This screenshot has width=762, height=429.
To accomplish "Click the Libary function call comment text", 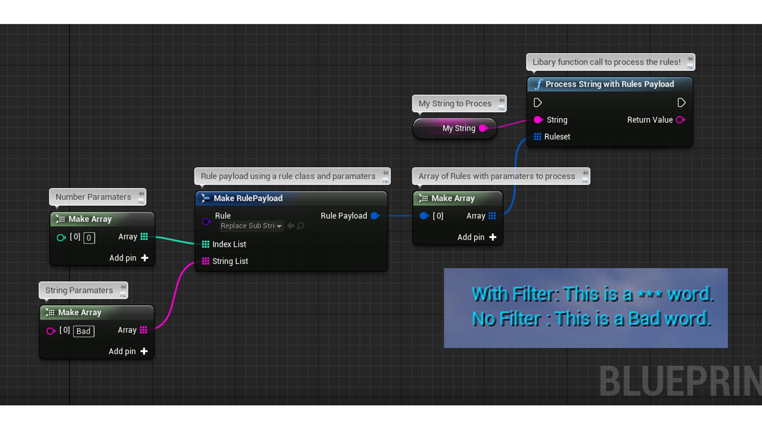I will [606, 62].
